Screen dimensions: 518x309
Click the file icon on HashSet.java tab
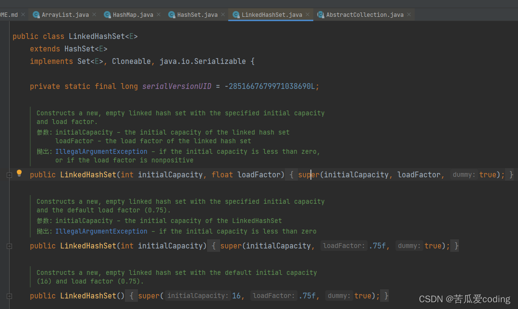tap(171, 14)
